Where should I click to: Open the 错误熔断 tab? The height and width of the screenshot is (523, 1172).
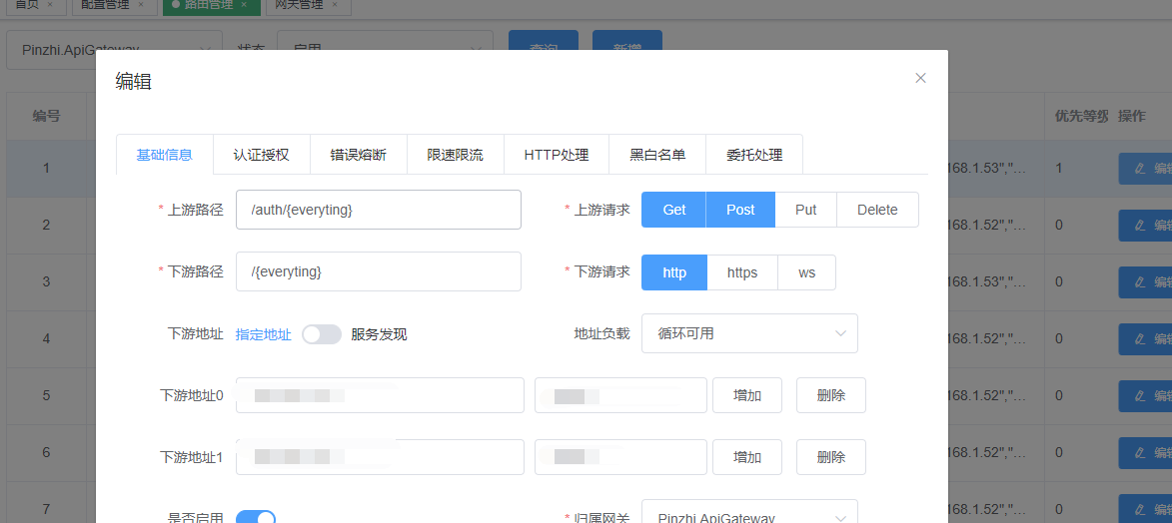pos(358,155)
